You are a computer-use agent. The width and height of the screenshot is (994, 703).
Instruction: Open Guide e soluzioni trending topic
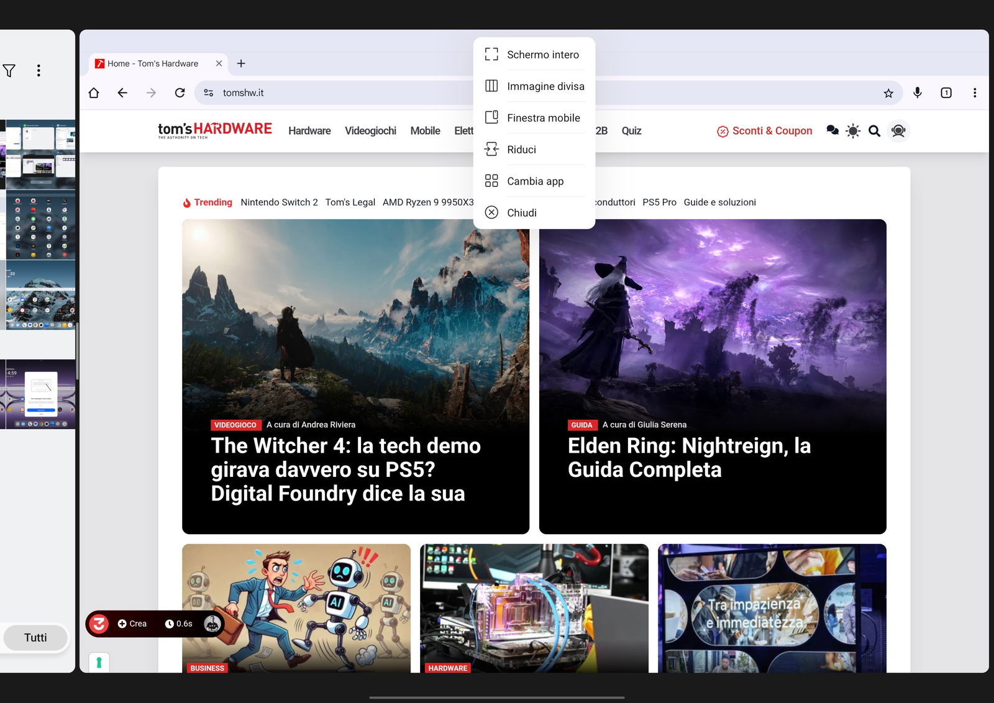719,202
